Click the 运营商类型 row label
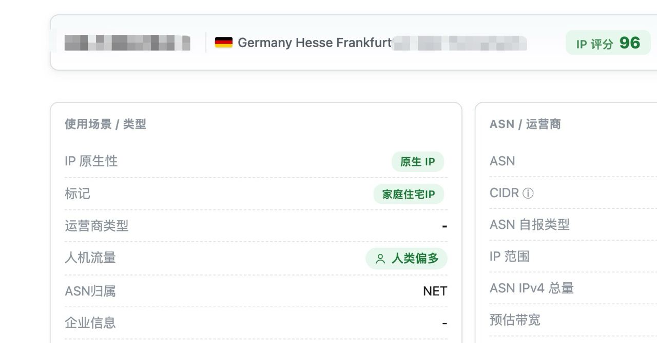The height and width of the screenshot is (343, 657). click(96, 225)
